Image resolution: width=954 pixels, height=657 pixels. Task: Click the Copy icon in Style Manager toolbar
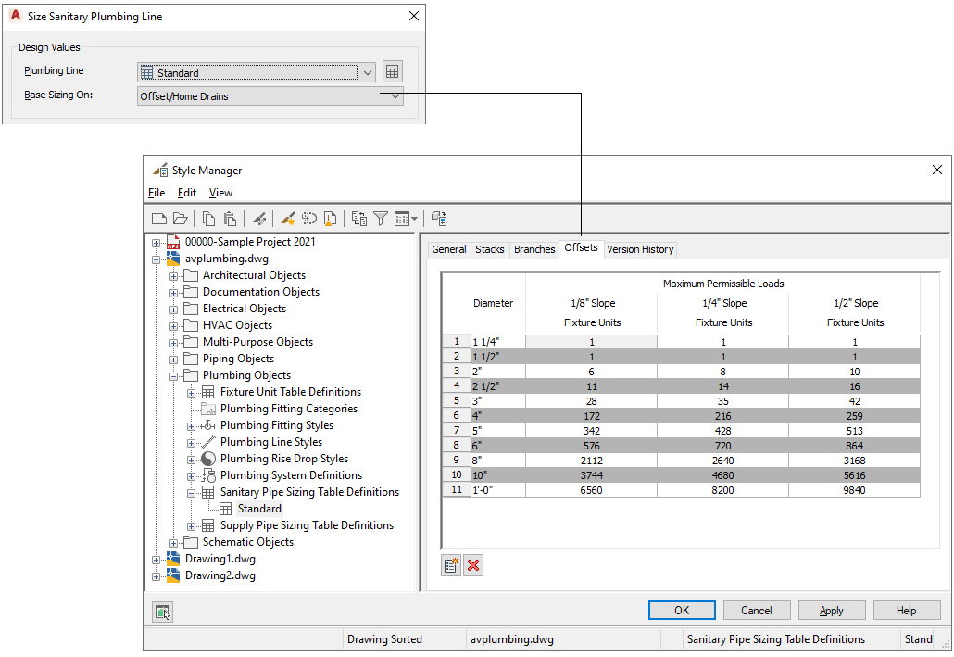click(x=208, y=219)
